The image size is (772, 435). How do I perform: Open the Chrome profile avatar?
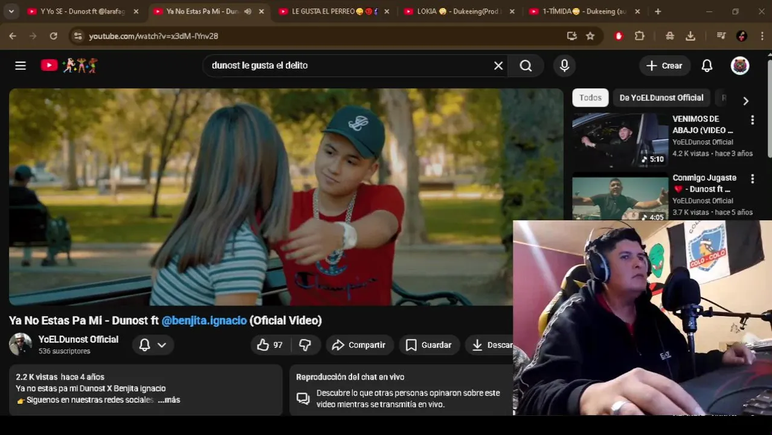[x=742, y=36]
